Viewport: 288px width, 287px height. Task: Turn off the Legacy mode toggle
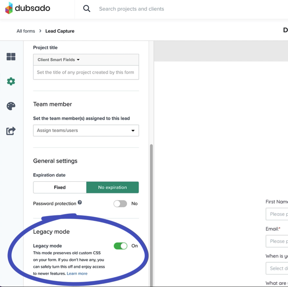(x=121, y=246)
